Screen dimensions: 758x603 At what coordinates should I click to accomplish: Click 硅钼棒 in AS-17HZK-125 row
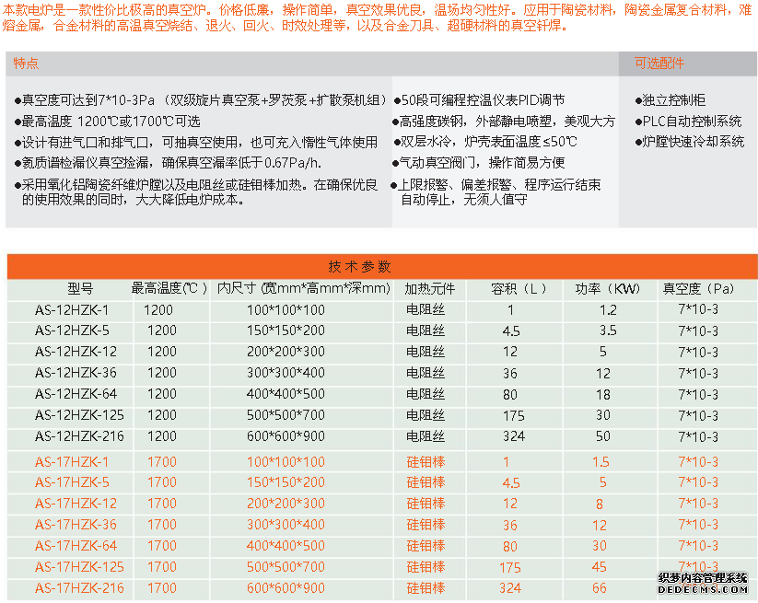coord(426,567)
